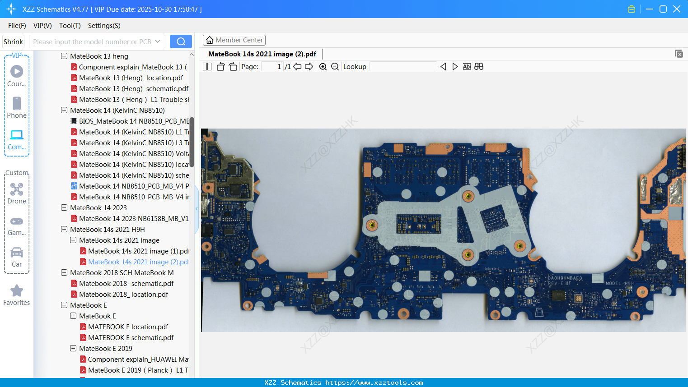Open the xzztools.com link in status bar
Image resolution: width=688 pixels, height=387 pixels.
click(x=374, y=382)
